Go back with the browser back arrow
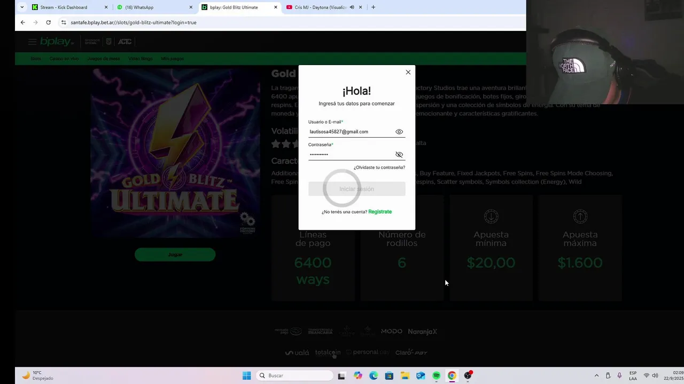 click(x=22, y=22)
